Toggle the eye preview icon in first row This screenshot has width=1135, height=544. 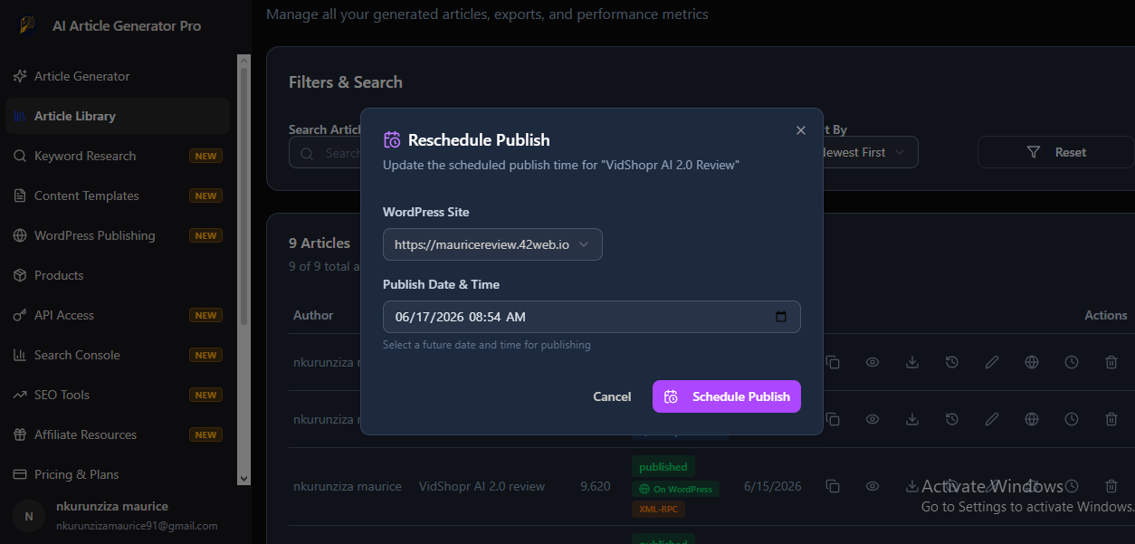point(873,362)
